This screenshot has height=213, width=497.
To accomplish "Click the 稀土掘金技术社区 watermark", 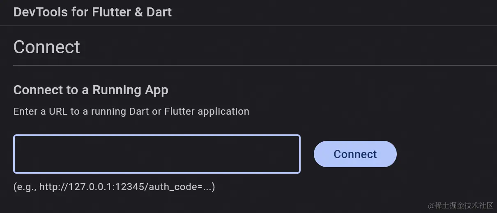I will (460, 204).
